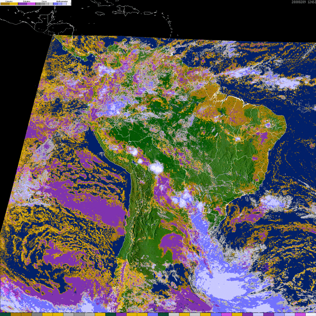316x316 pixels.
Task: Click the 'Cirros' legend label
Action: click(x=44, y=1)
